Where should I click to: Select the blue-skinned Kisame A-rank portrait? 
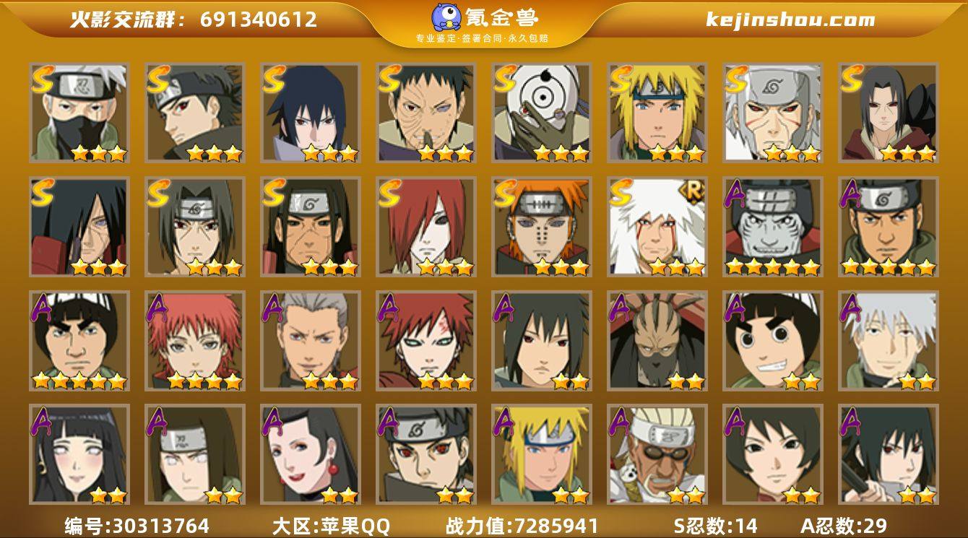772,227
